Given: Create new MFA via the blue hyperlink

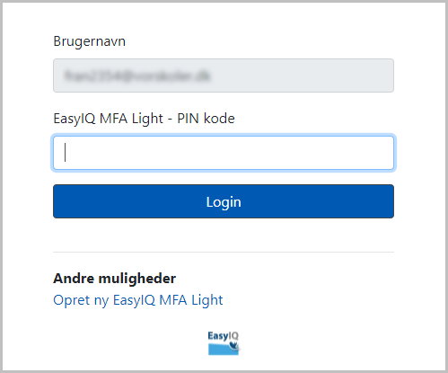Looking at the screenshot, I should pos(138,300).
